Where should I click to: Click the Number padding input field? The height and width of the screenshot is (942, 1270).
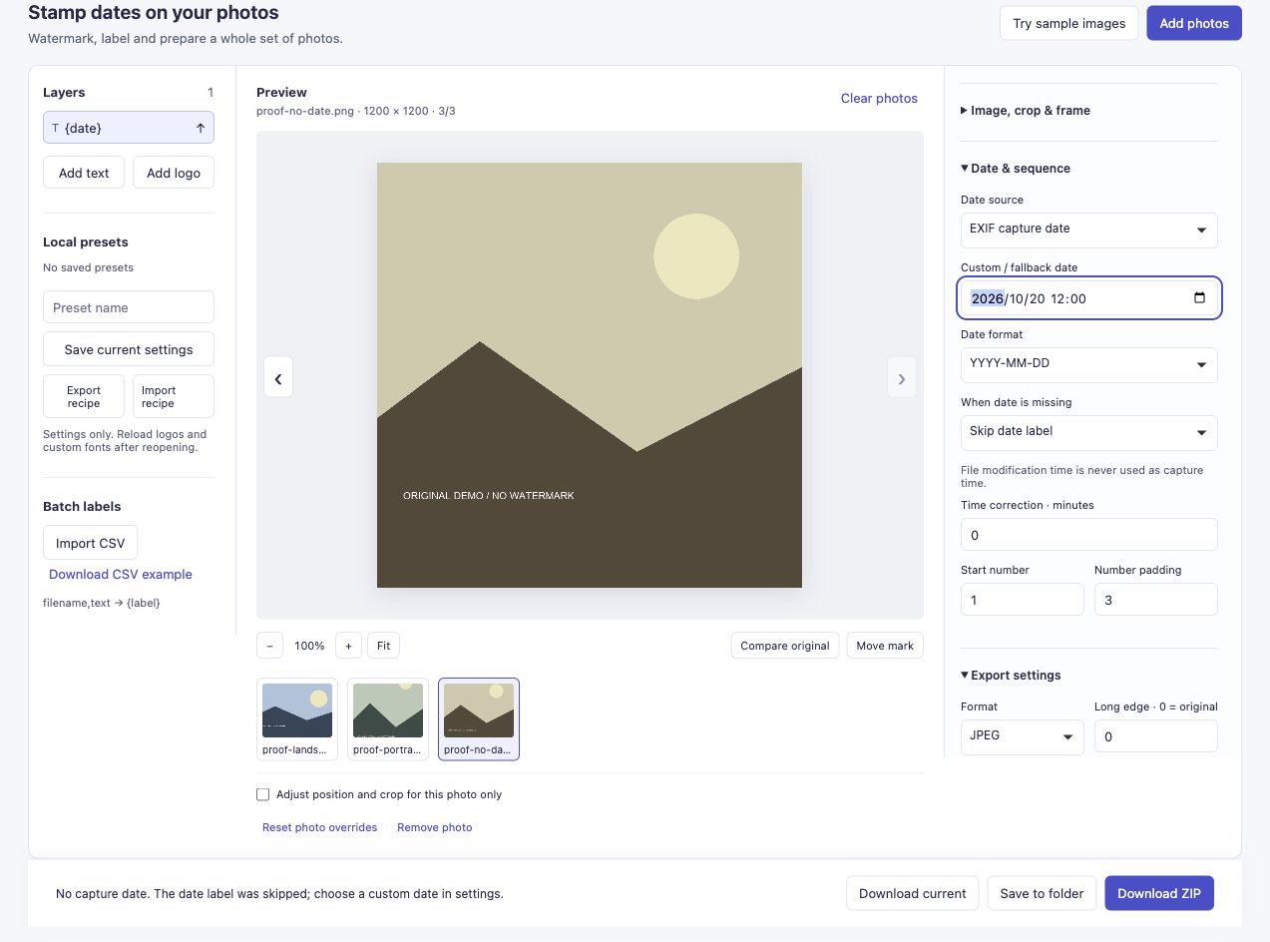click(x=1155, y=600)
